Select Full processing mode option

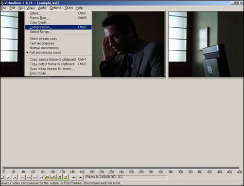(58, 52)
